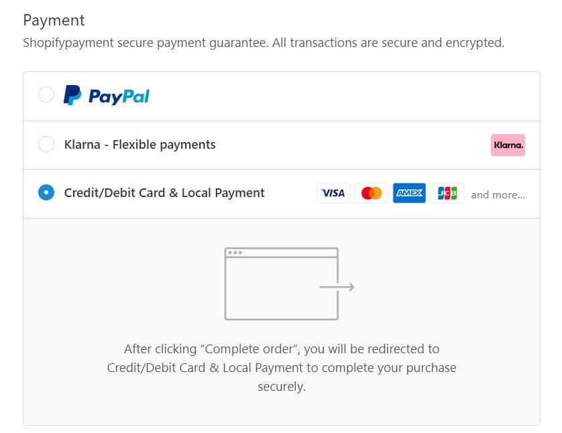
Task: Click the word "securely." in redirect note
Action: tap(282, 387)
